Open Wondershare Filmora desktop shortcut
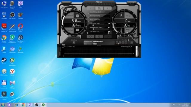The height and width of the screenshot is (107, 191). (4, 96)
